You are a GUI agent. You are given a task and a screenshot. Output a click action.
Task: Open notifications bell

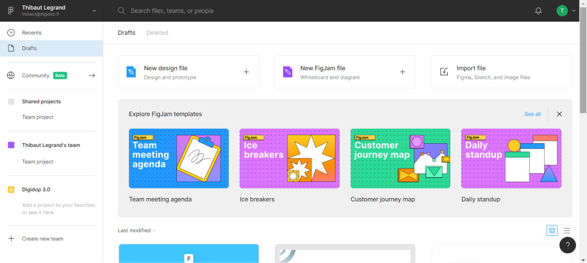tap(538, 11)
